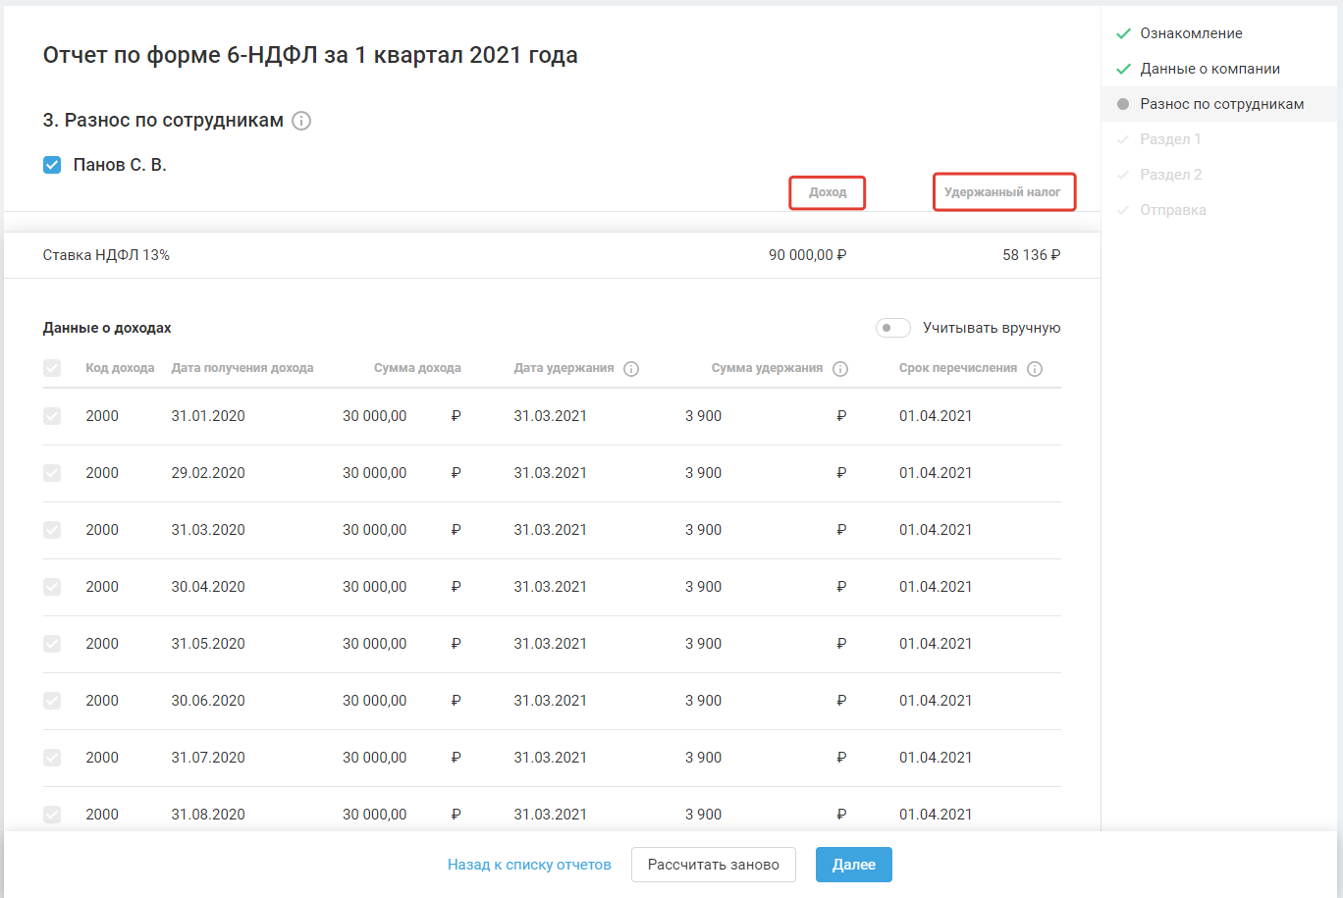The height and width of the screenshot is (898, 1343).
Task: Click the 'Дата получения дохода' column header
Action: [242, 368]
